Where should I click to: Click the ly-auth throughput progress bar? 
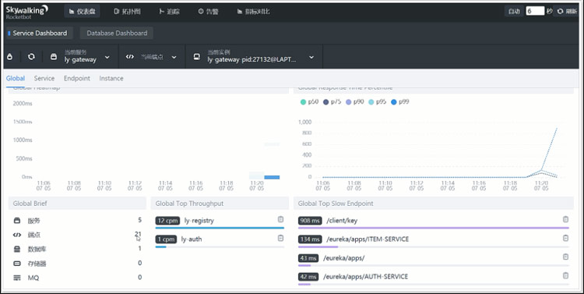[x=220, y=246]
